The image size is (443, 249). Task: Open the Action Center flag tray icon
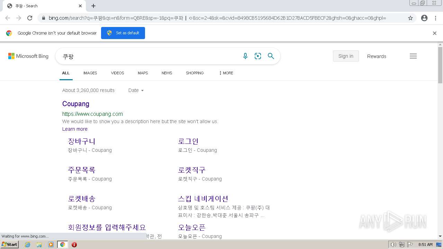(x=410, y=245)
